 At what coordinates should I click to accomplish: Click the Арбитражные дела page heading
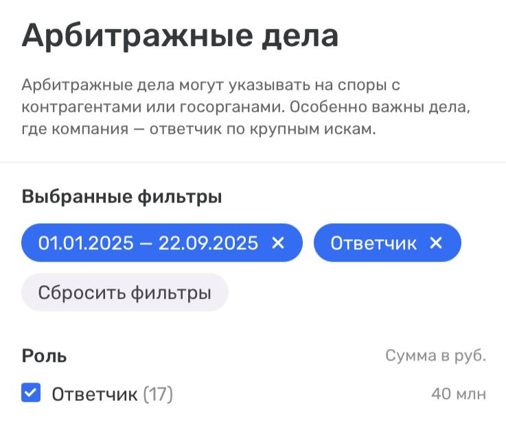click(x=180, y=36)
